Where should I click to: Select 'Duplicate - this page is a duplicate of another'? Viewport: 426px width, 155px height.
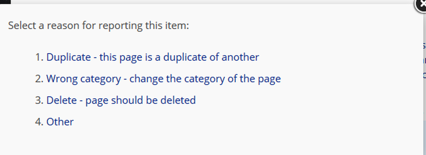click(152, 57)
